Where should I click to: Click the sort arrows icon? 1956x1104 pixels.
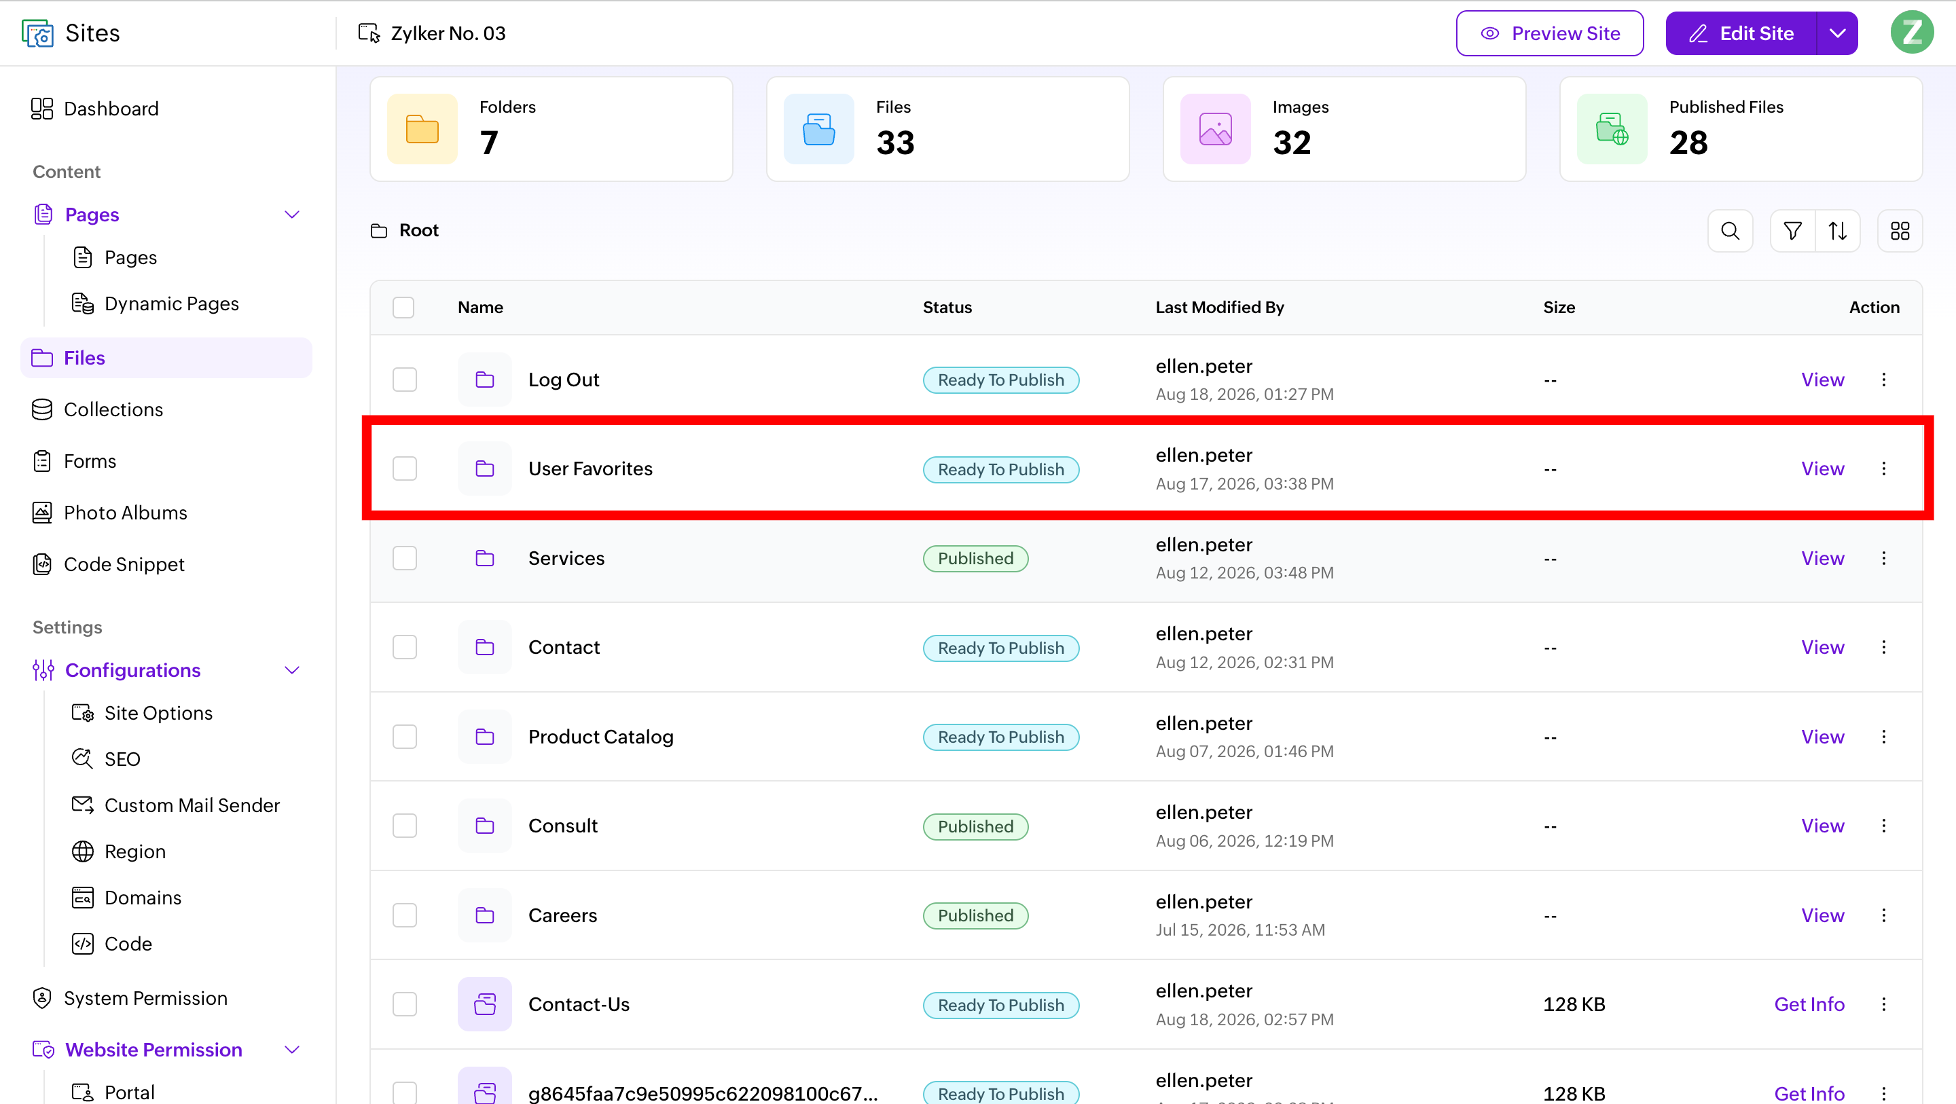1838,231
